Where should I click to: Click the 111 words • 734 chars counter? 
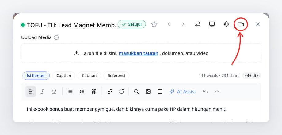[219, 76]
